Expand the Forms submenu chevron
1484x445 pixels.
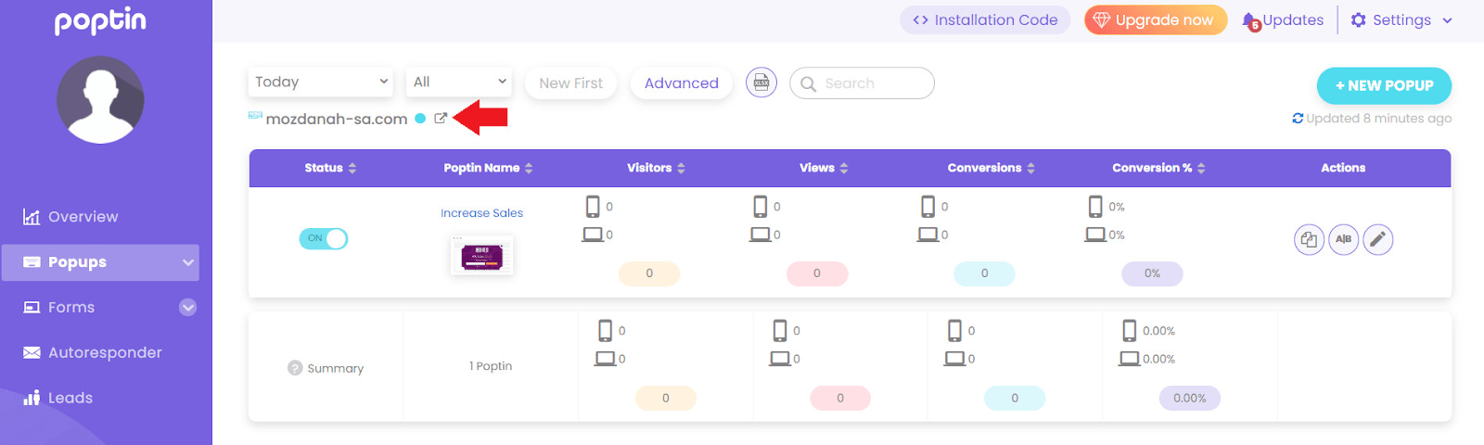(x=187, y=308)
